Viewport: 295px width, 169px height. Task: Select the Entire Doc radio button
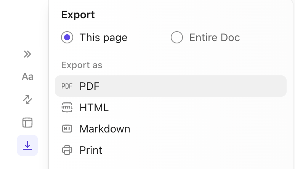[177, 38]
